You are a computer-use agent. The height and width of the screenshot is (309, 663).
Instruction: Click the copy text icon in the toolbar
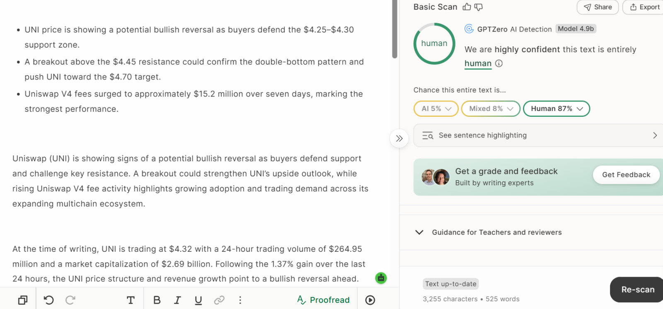[x=23, y=300]
